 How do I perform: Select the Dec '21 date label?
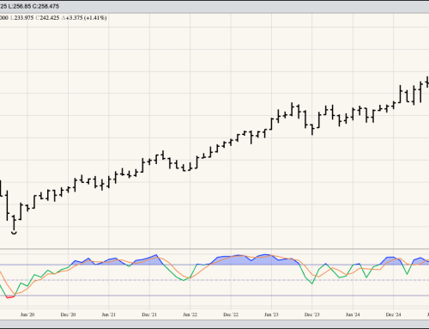coord(149,314)
